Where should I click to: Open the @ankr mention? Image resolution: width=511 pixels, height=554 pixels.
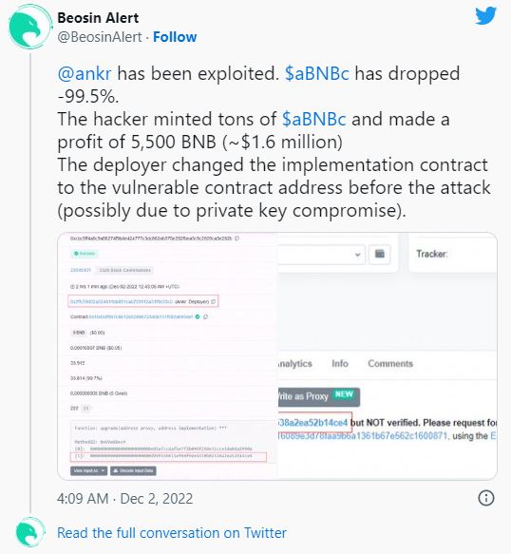[x=85, y=73]
